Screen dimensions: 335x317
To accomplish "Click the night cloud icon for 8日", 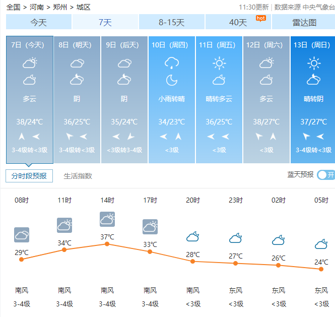I will 77,80.
